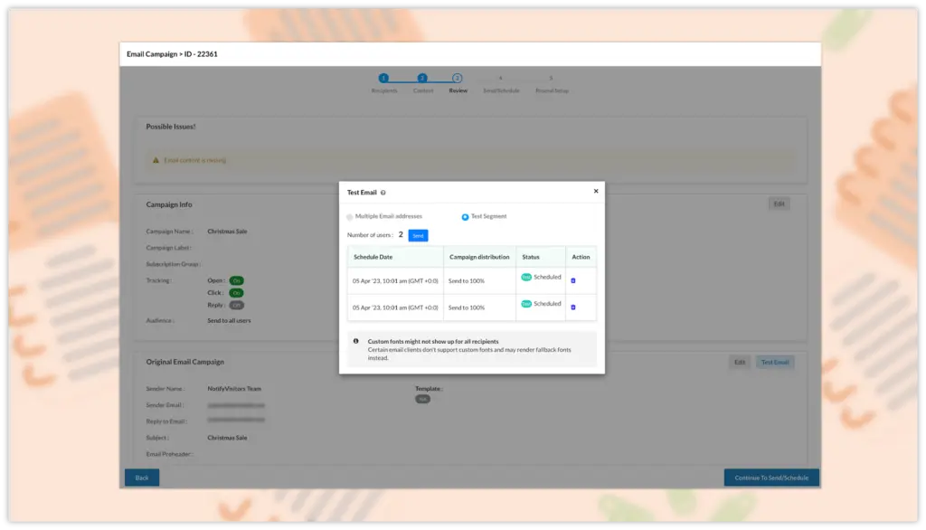This screenshot has height=530, width=926.
Task: Toggle Open tracking switch
Action: pos(236,280)
